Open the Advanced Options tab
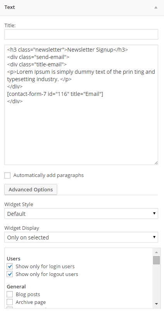Screen dimensions: 164x314 (31, 189)
